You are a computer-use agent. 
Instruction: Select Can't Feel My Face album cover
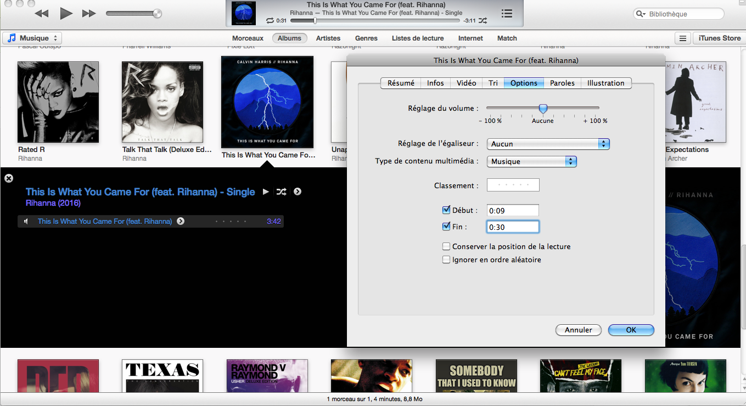coord(581,376)
